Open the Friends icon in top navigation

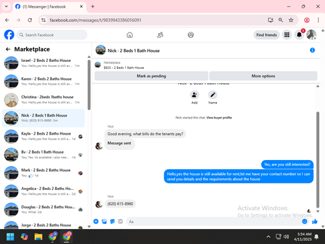(160, 35)
